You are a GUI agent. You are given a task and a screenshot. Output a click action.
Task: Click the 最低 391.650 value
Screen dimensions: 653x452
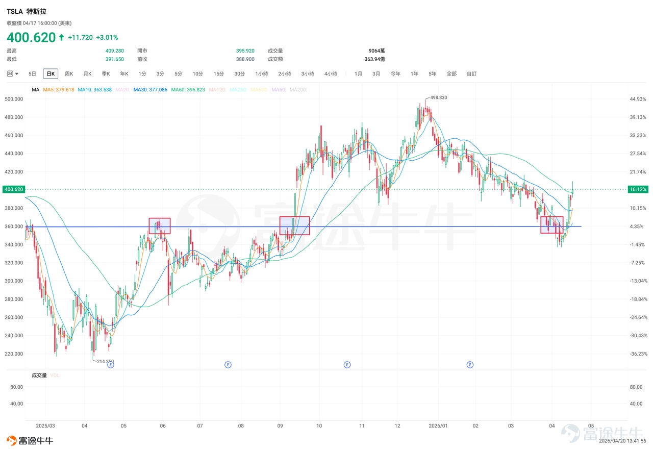(x=115, y=59)
